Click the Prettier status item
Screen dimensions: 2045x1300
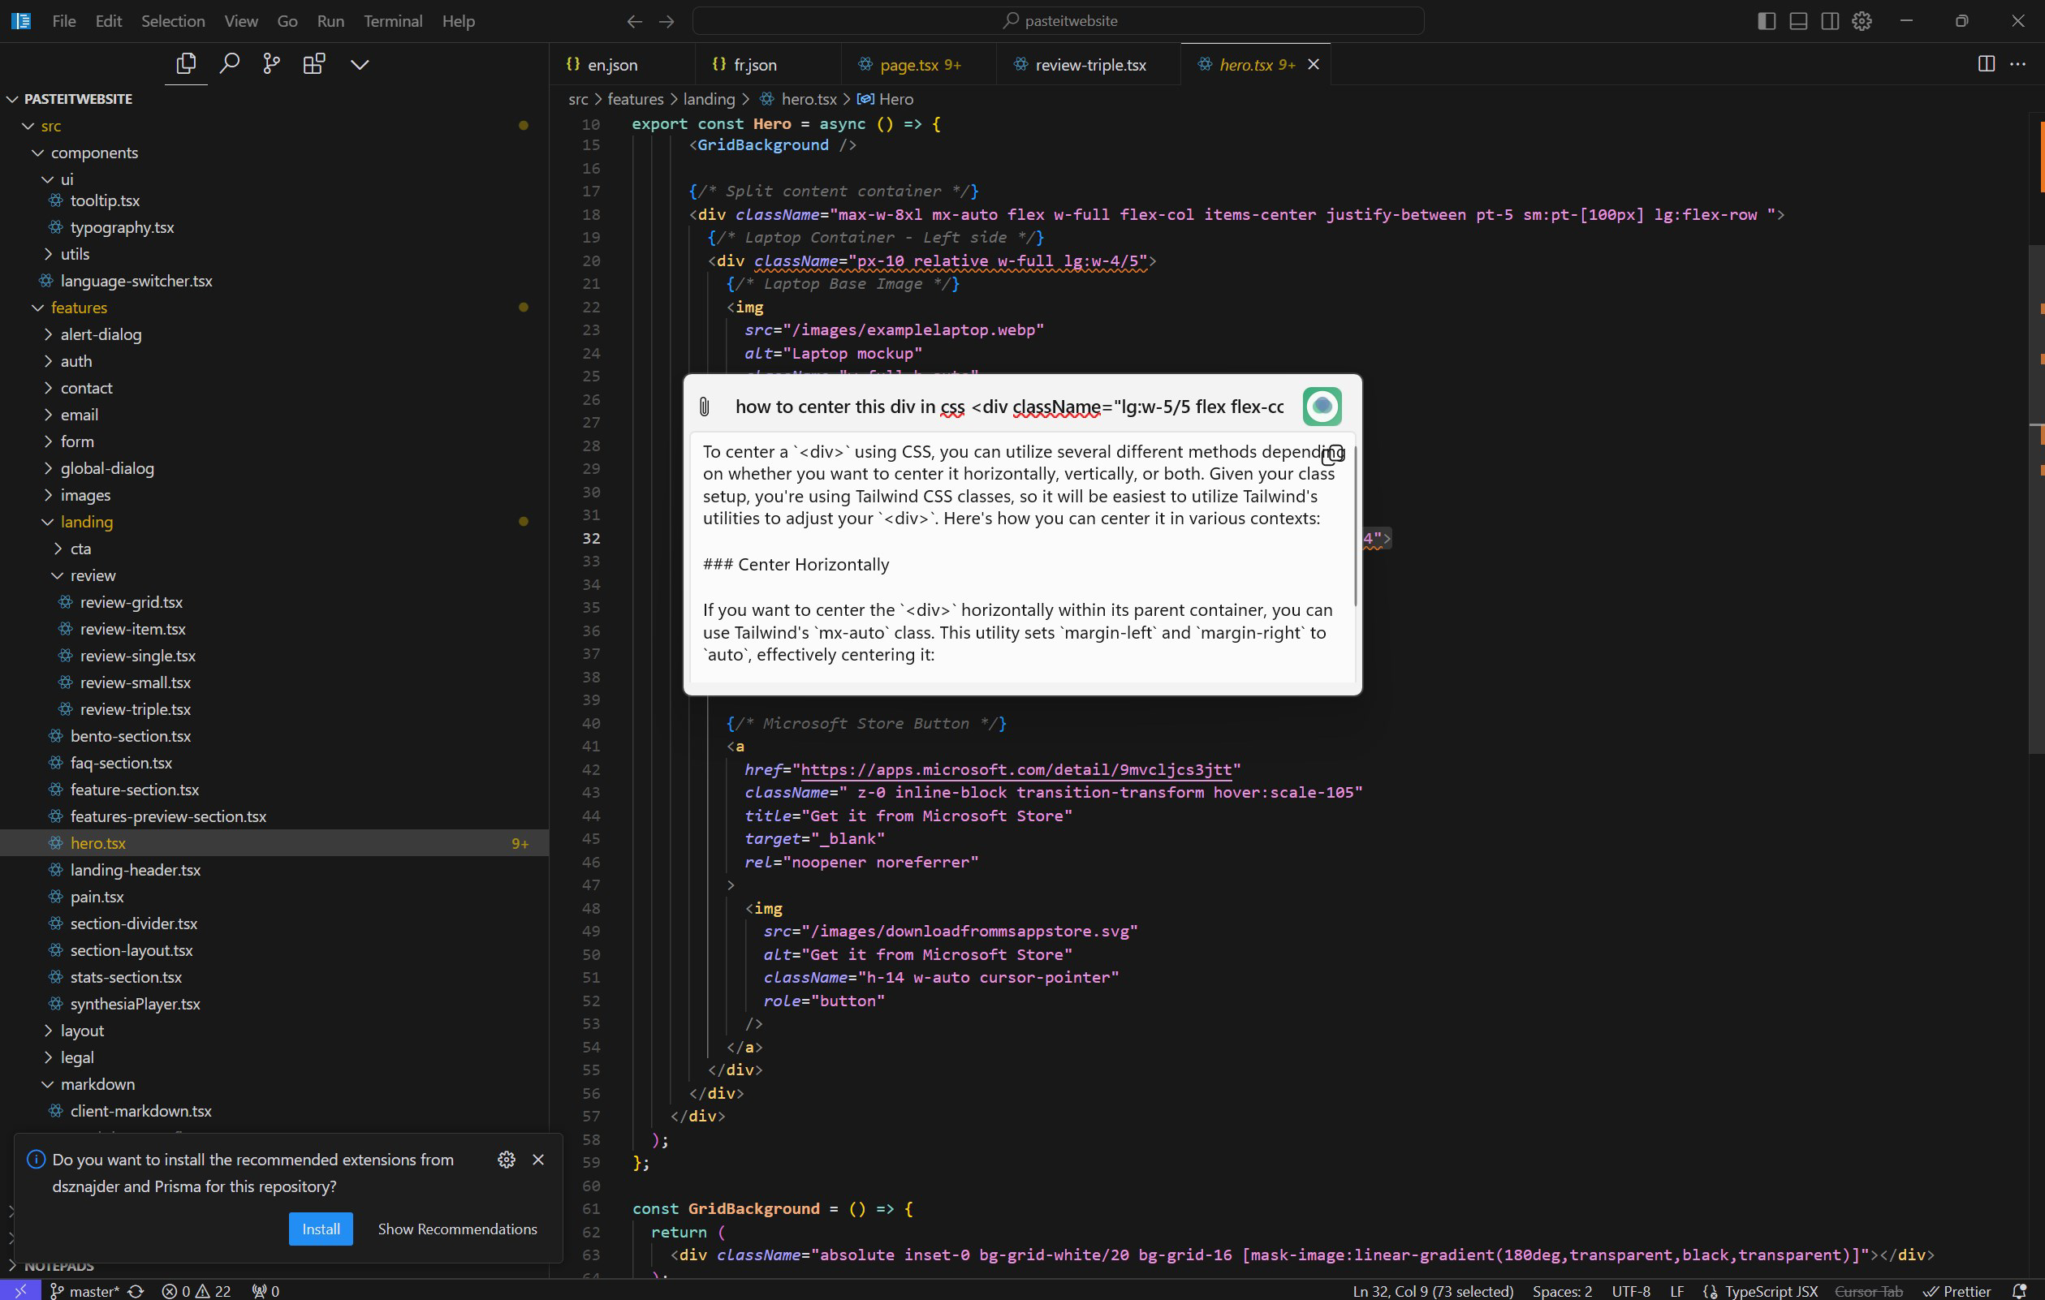(1957, 1290)
